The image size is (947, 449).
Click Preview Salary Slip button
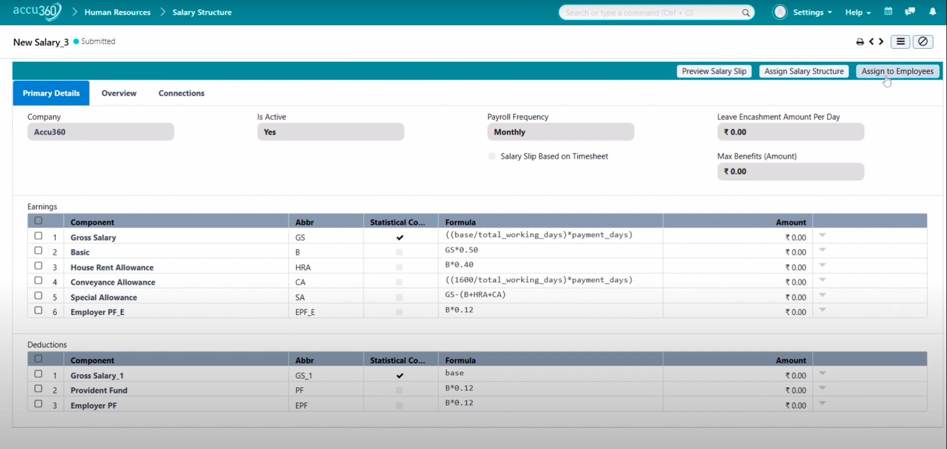(x=714, y=71)
